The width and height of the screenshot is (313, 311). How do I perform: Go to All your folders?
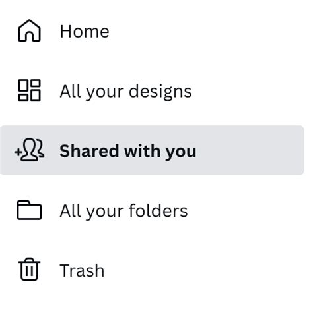point(152,210)
